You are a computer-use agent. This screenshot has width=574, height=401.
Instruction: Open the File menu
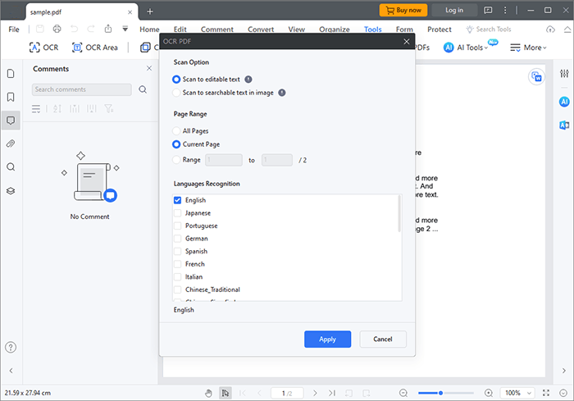pyautogui.click(x=14, y=30)
